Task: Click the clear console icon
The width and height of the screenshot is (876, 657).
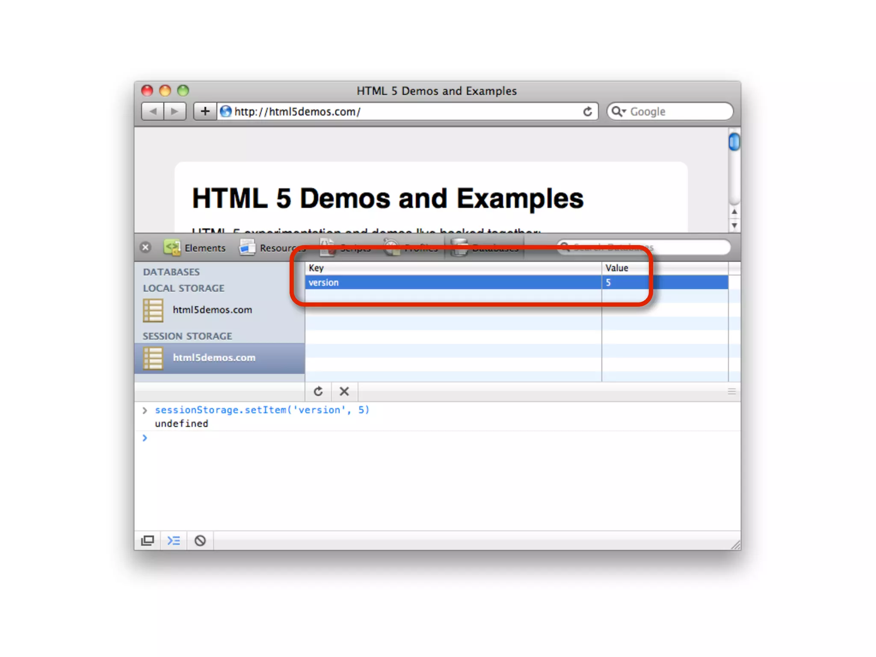Action: click(200, 541)
